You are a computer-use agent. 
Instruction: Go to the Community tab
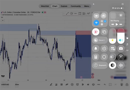coord(76,6)
